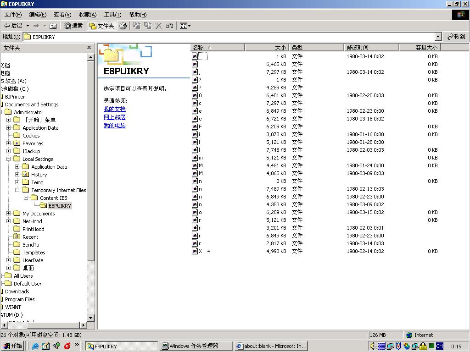Click the Delete (X) toolbar icon
The image size is (470, 352).
pyautogui.click(x=159, y=26)
